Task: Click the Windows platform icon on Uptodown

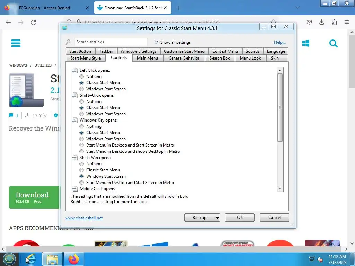Action: pos(306,43)
